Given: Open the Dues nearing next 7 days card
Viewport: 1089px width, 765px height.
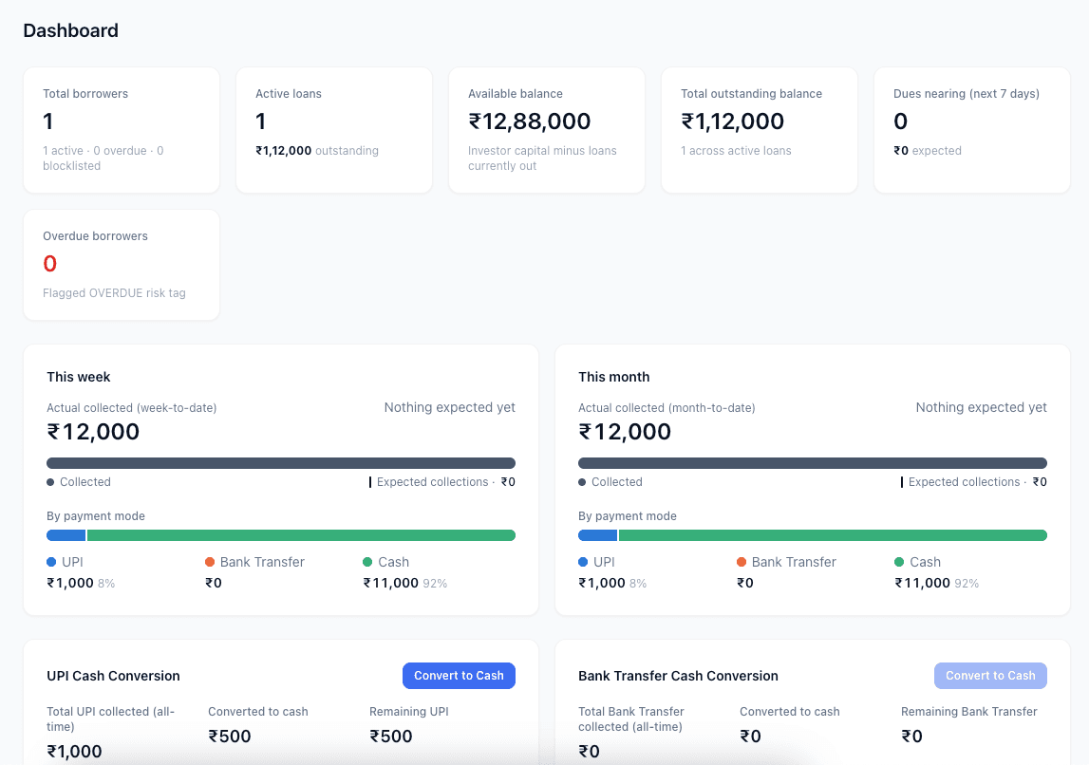Looking at the screenshot, I should [x=971, y=130].
